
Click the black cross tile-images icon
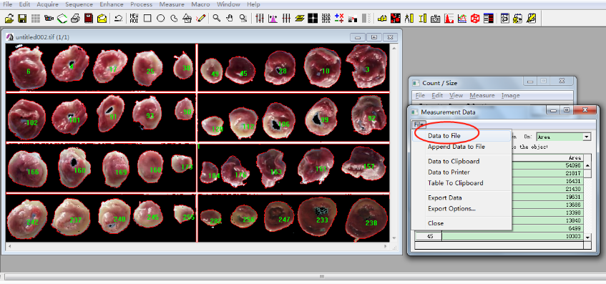pos(313,18)
